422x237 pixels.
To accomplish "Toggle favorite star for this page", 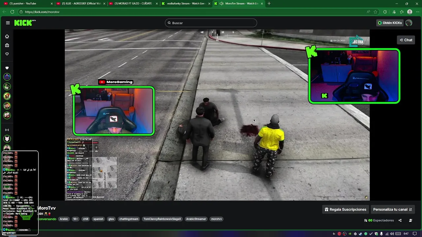I will 375,12.
